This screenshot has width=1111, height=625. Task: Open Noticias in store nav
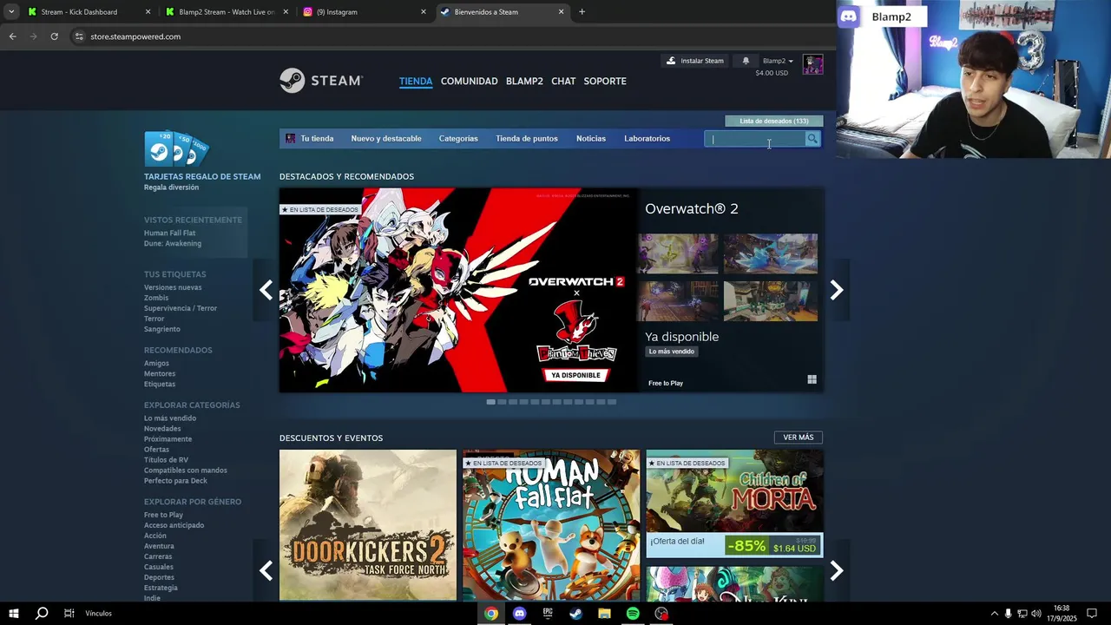coord(591,139)
